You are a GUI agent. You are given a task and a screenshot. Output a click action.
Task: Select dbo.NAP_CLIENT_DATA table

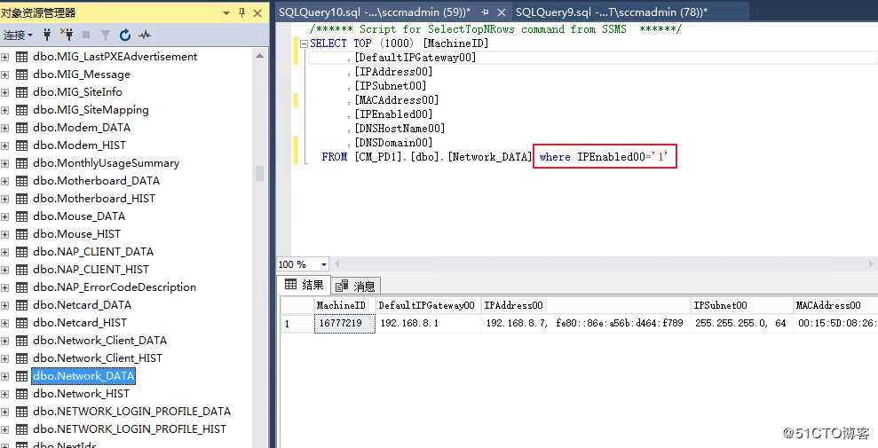point(93,252)
